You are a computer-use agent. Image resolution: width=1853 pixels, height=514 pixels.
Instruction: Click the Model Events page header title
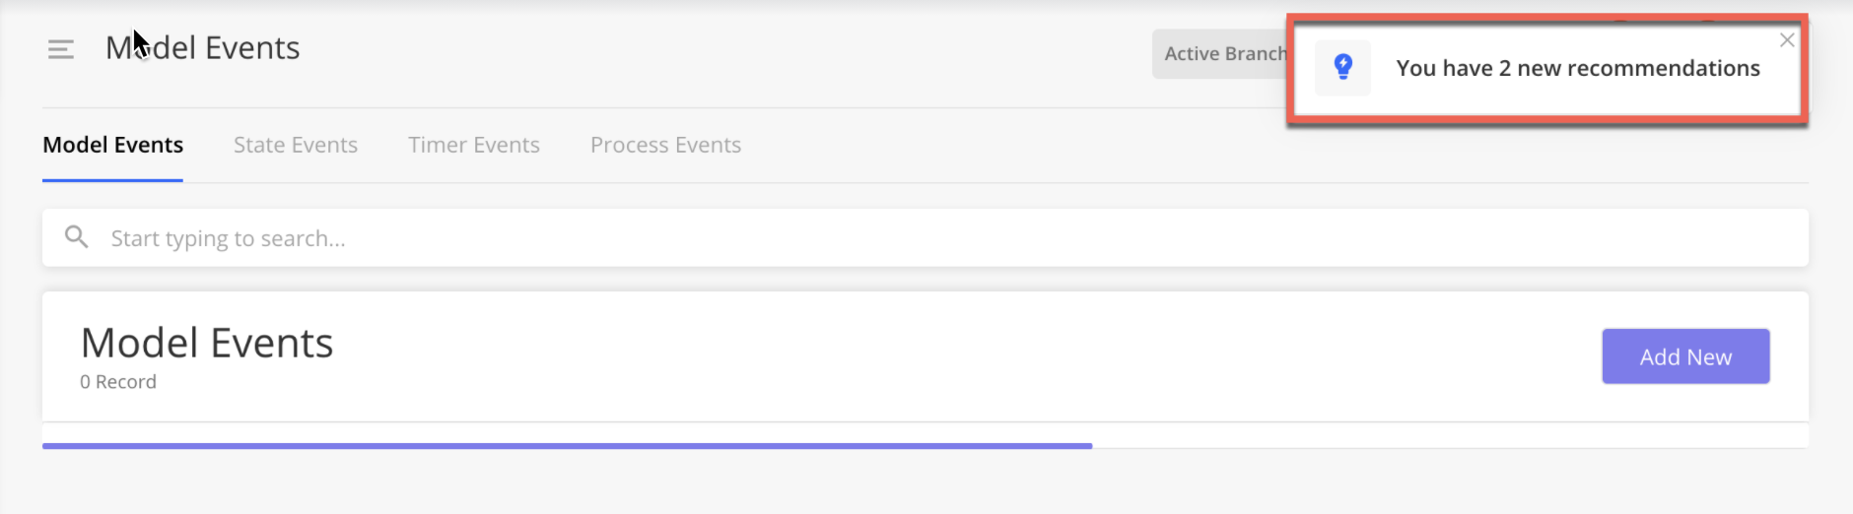[203, 47]
